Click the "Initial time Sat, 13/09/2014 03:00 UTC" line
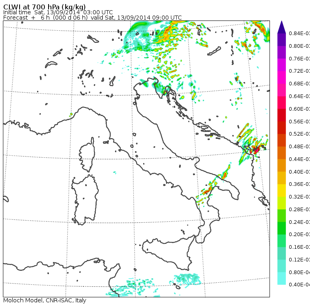310x306 pixels. 58,12
